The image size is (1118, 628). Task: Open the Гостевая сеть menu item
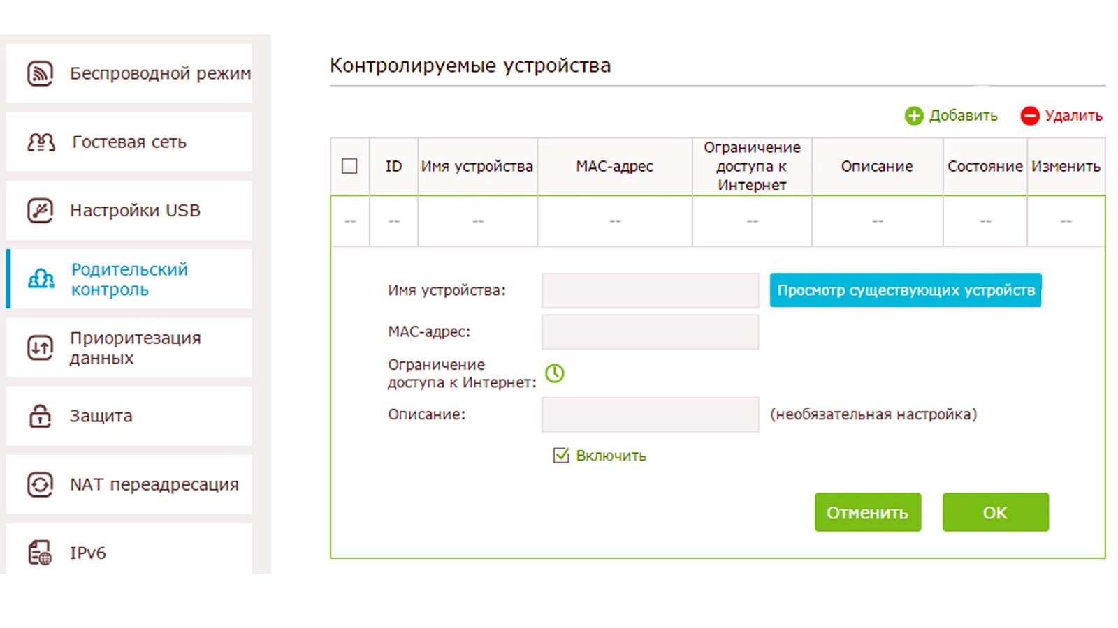pyautogui.click(x=129, y=142)
